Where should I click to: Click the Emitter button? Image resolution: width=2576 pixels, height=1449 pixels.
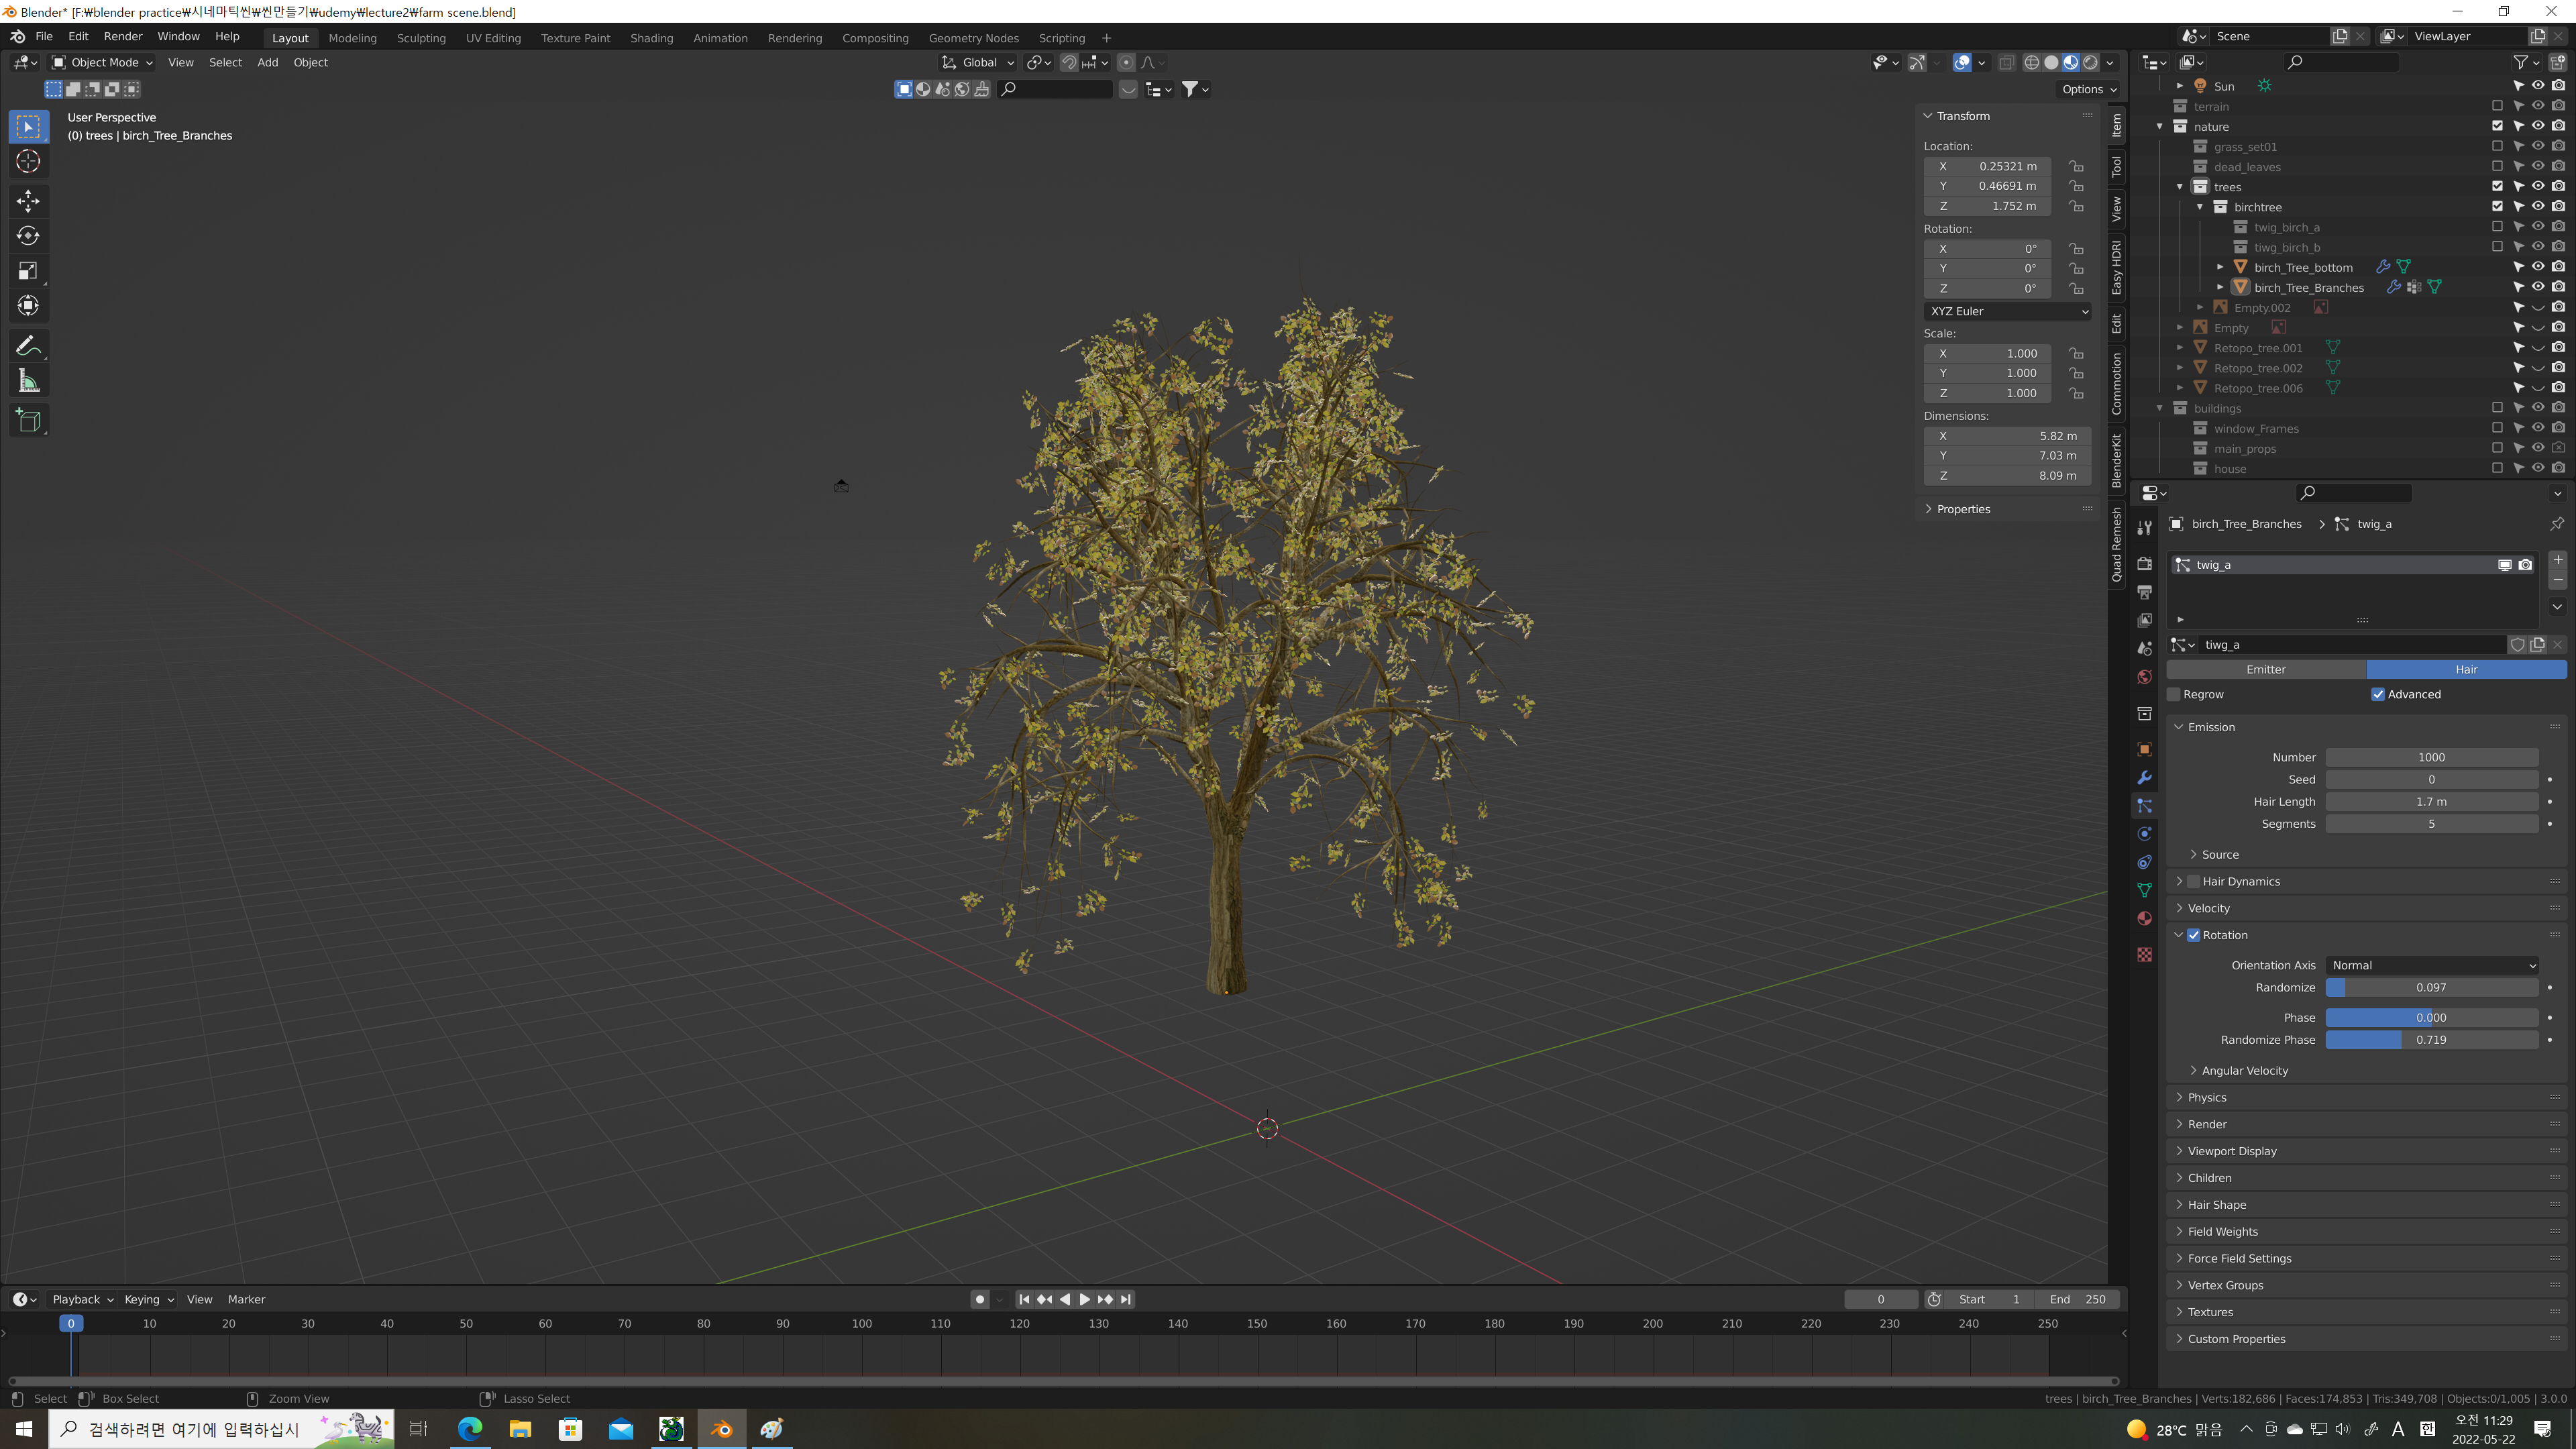click(2265, 669)
